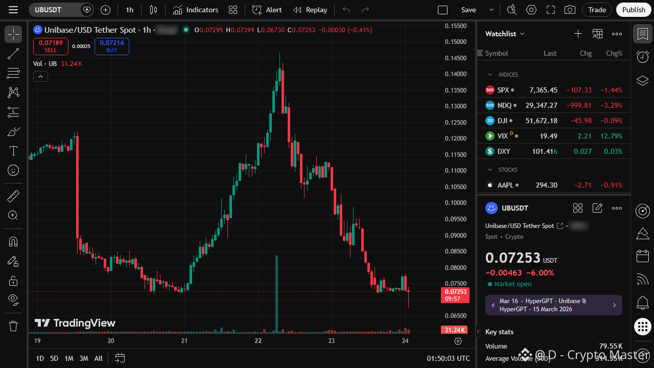
Task: Click the Trade button
Action: pyautogui.click(x=597, y=10)
